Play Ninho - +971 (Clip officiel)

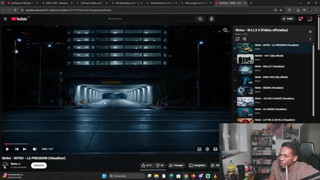point(273,59)
